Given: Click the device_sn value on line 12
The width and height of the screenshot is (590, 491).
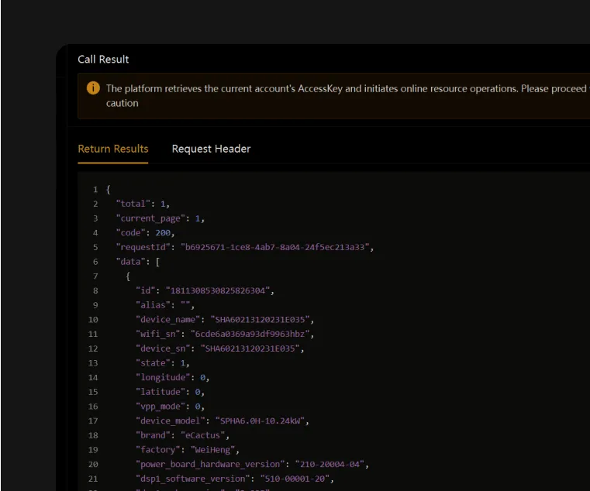Looking at the screenshot, I should pos(251,349).
